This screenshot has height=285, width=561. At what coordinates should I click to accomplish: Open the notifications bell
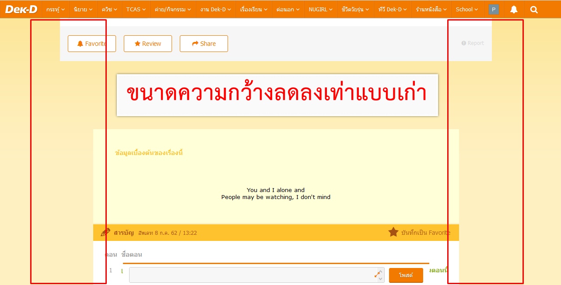[x=514, y=9]
